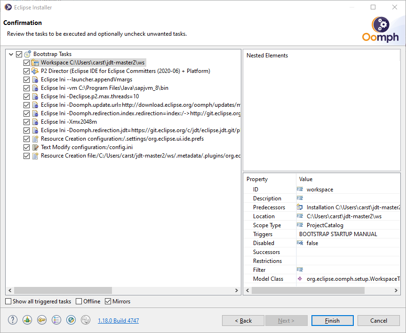Click the Finish button
Screen dimensions: 406x333
333,321
